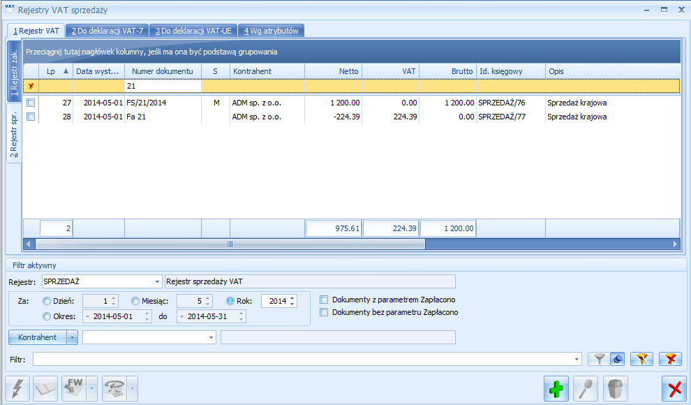The height and width of the screenshot is (405, 691).
Task: Clear the filter with funnel red X
Action: (x=670, y=359)
